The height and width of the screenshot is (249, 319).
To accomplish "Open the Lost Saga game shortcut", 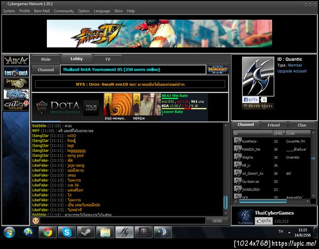I will coord(16,72).
